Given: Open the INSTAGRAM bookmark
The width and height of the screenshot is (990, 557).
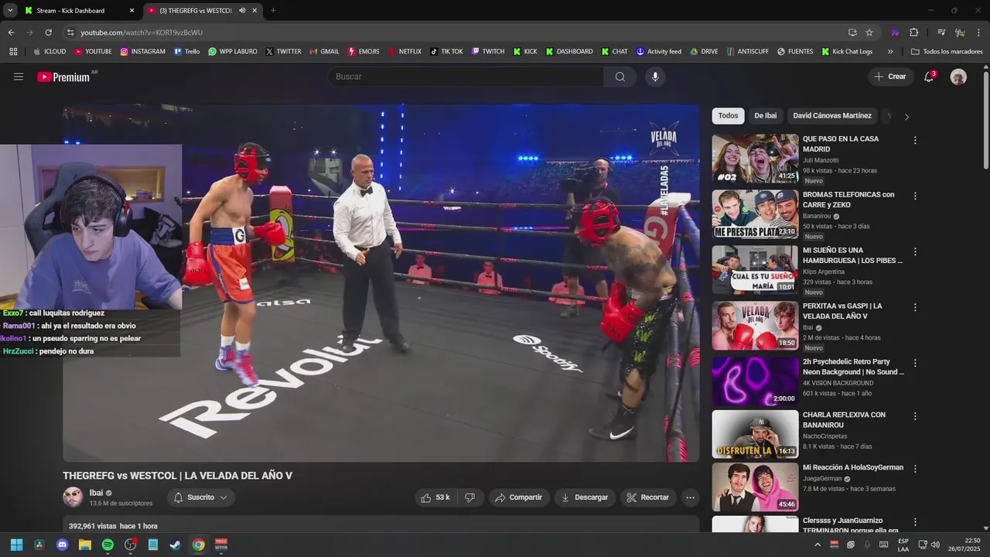Looking at the screenshot, I should click(x=142, y=52).
